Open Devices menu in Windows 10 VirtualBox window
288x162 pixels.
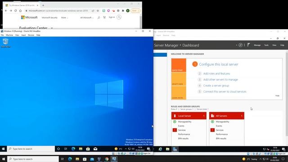click(31, 35)
